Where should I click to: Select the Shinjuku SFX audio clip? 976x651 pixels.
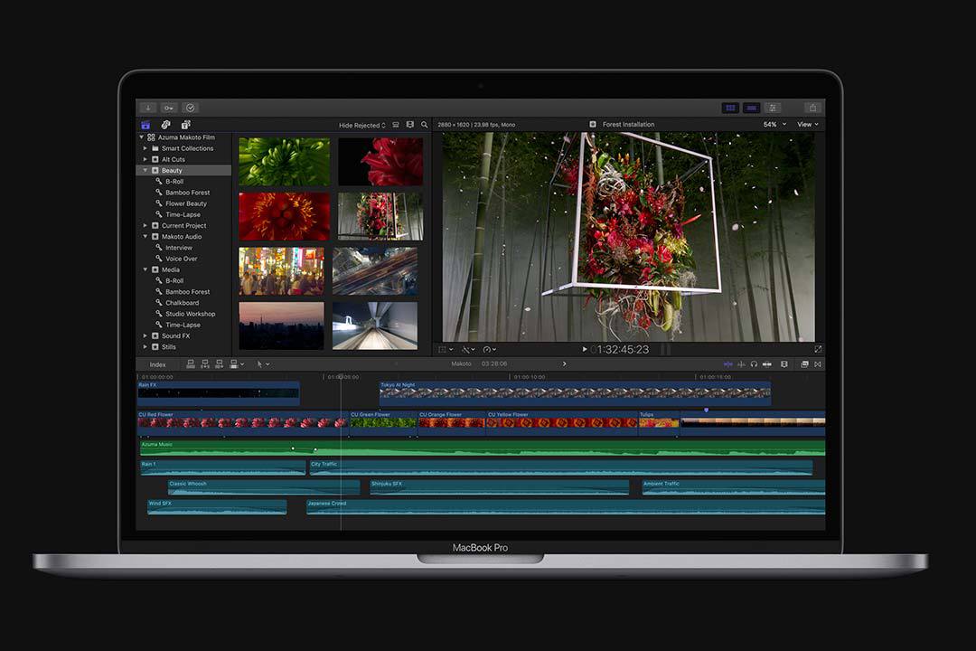click(x=499, y=487)
